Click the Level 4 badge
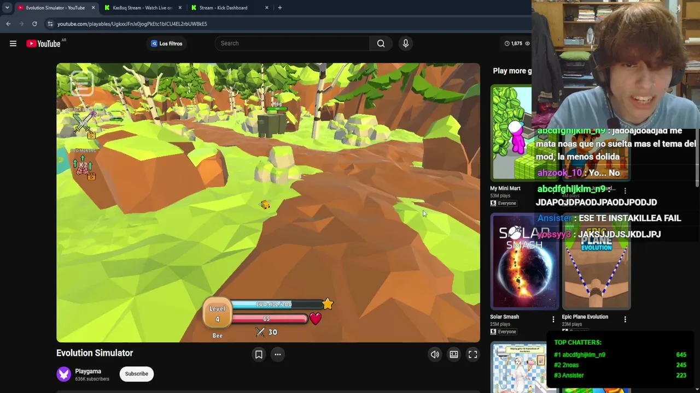 point(217,314)
